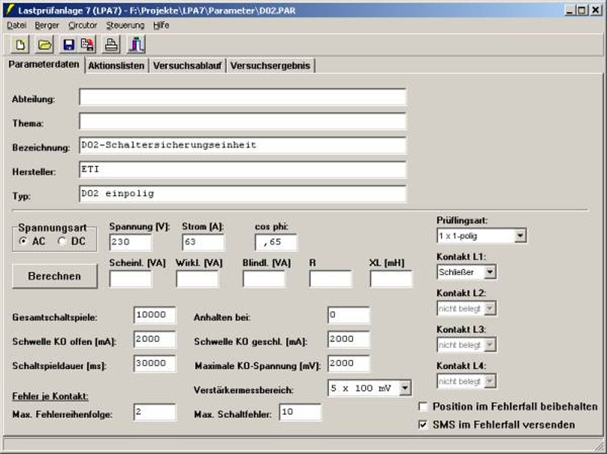Switch to the Aktionslisten tab
Image resolution: width=607 pixels, height=454 pixels.
tap(116, 66)
